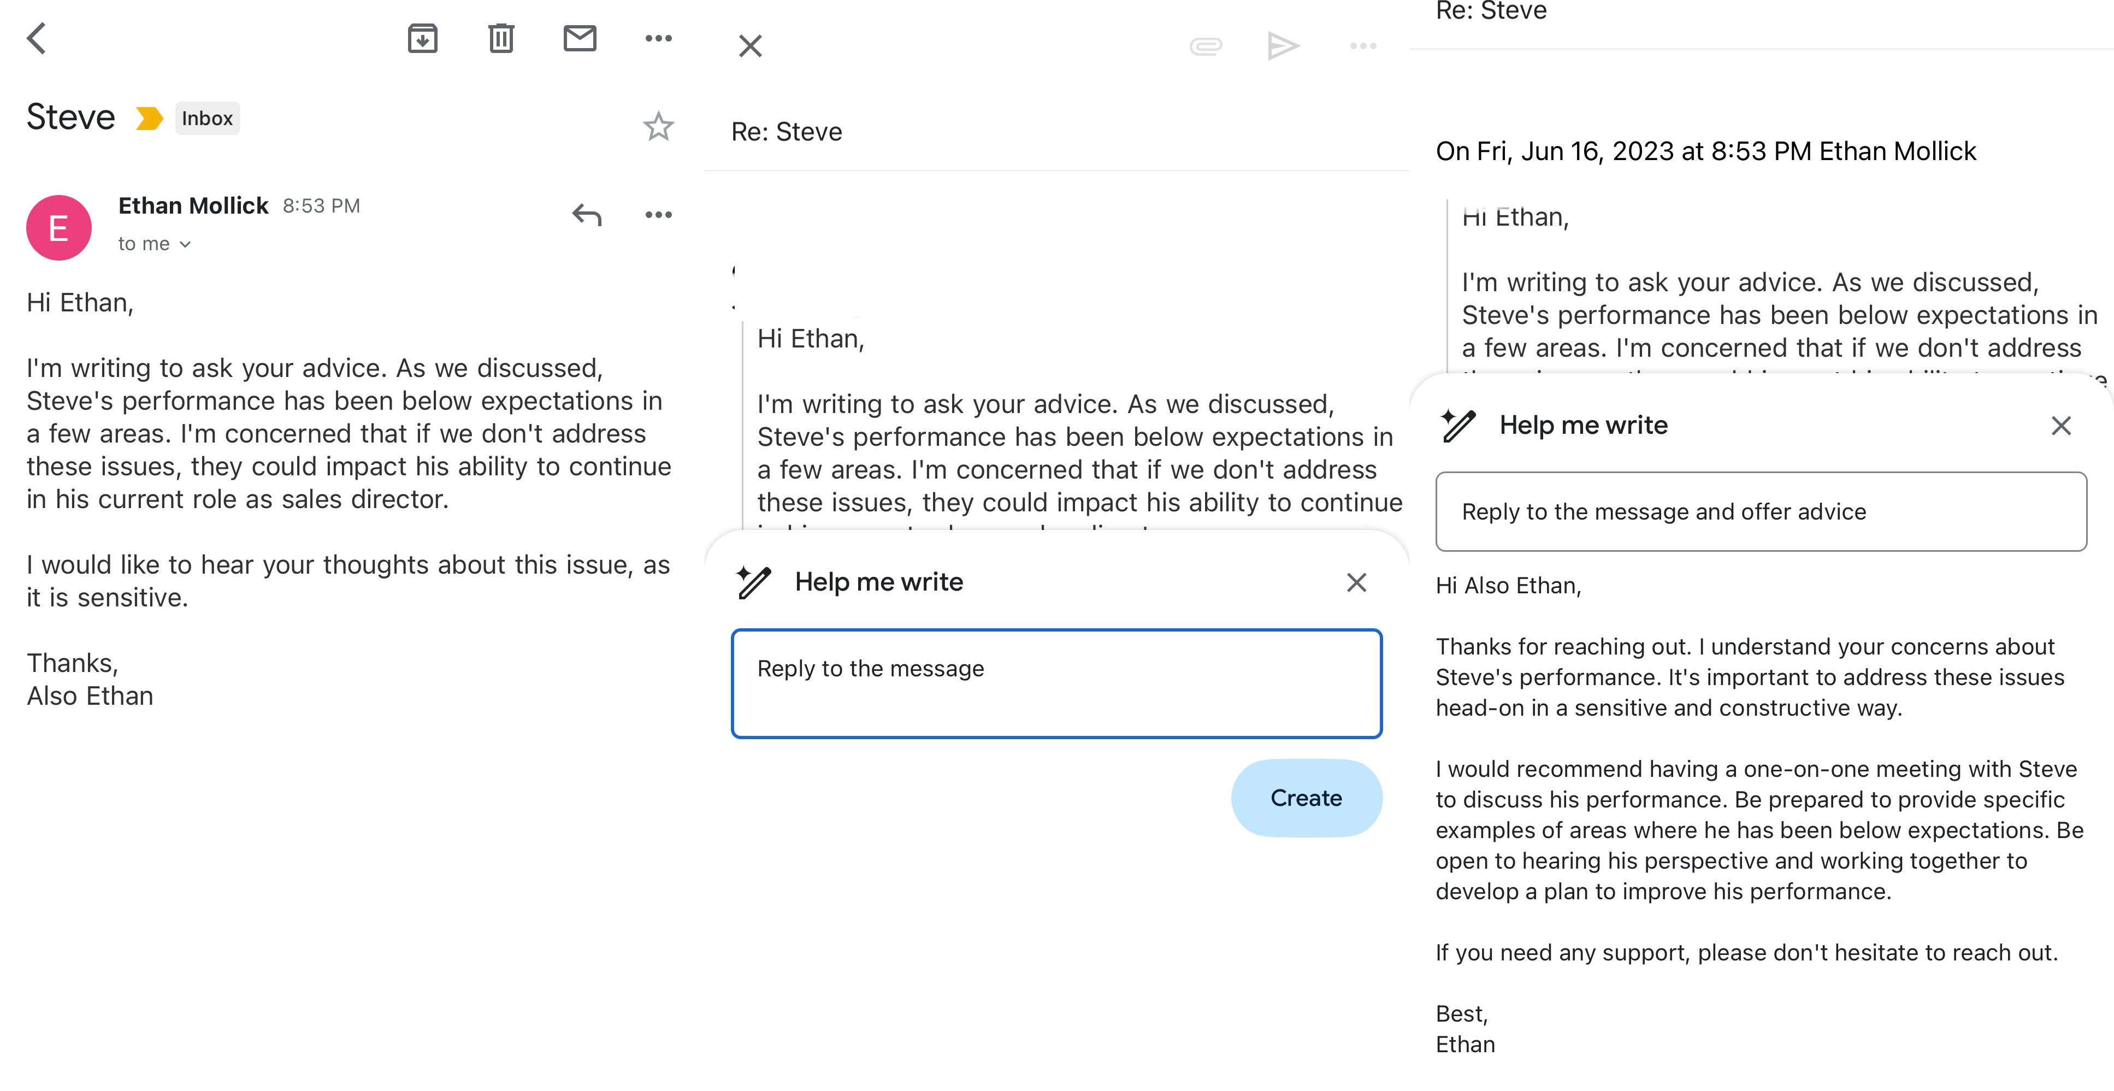Click the '8:53 PM' timestamp

(321, 206)
